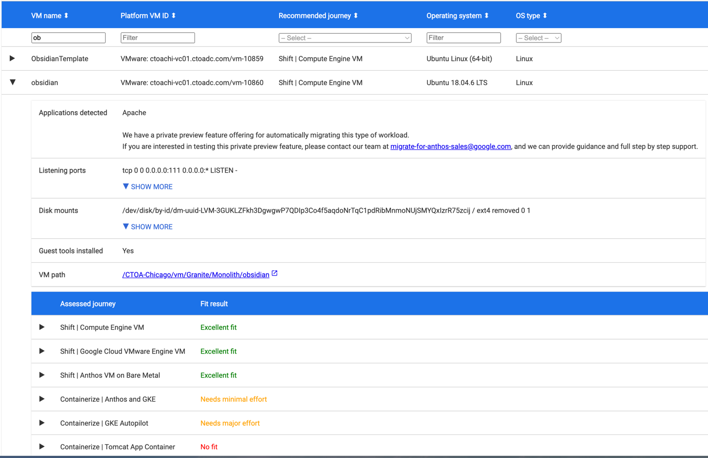Screen dimensions: 708x458
Task: Open external link icon beside VM path
Action: pyautogui.click(x=274, y=274)
